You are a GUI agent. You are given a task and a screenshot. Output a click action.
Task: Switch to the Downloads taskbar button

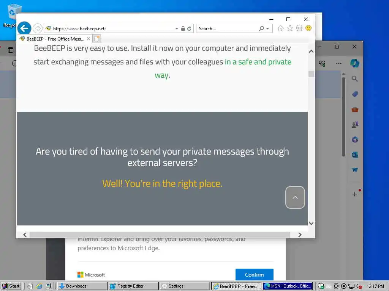point(82,286)
